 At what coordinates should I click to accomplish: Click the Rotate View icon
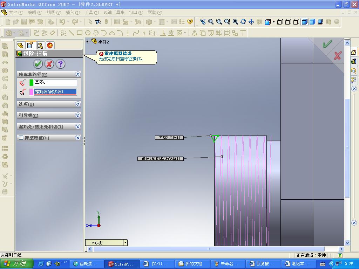click(x=243, y=22)
